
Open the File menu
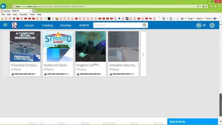pyautogui.click(x=3, y=15)
